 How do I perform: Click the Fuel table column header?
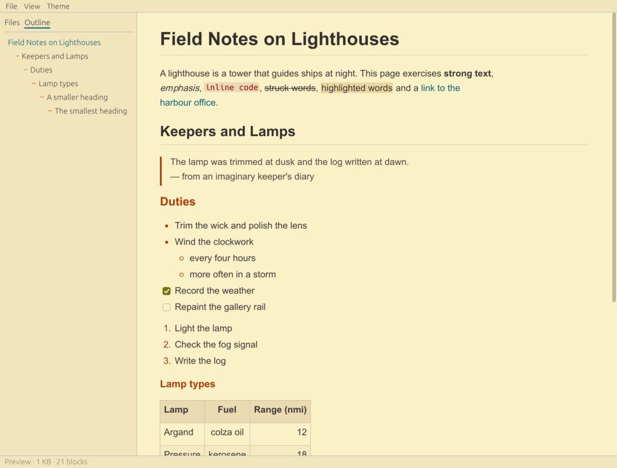[227, 411]
